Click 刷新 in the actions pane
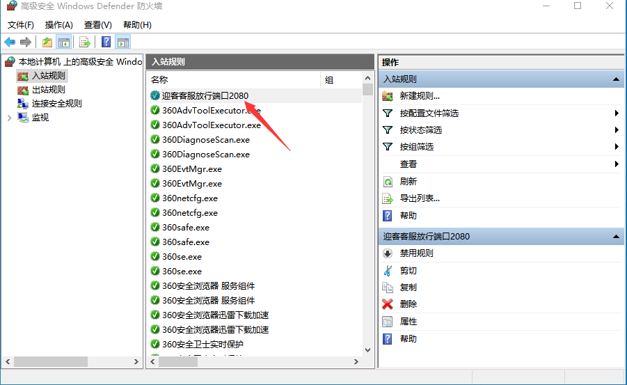This screenshot has height=385, width=627. 408,182
